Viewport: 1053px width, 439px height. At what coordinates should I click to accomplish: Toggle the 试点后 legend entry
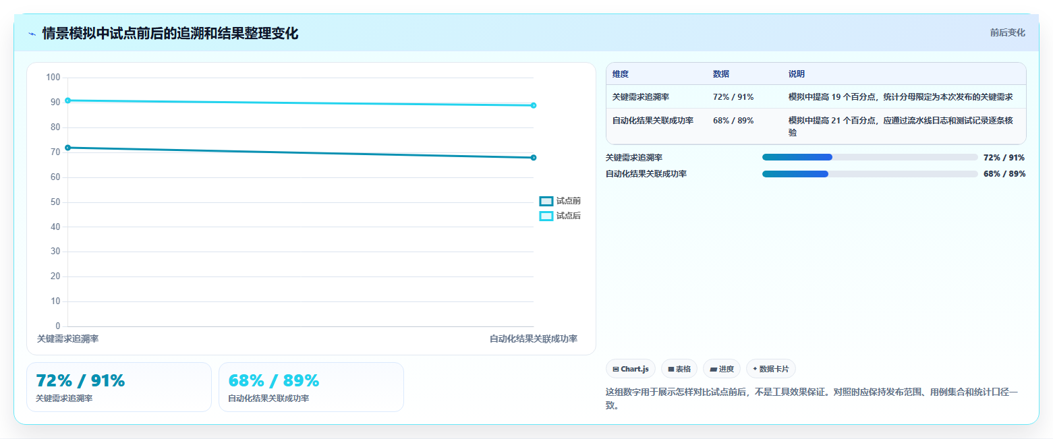560,216
